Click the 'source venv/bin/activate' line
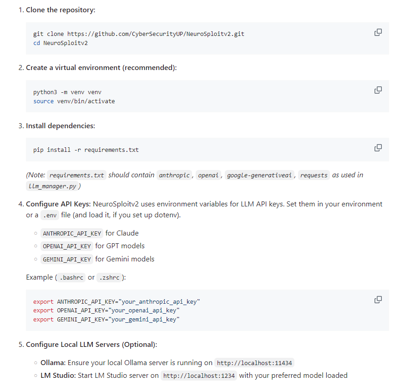This screenshot has height=386, width=395. 74,101
